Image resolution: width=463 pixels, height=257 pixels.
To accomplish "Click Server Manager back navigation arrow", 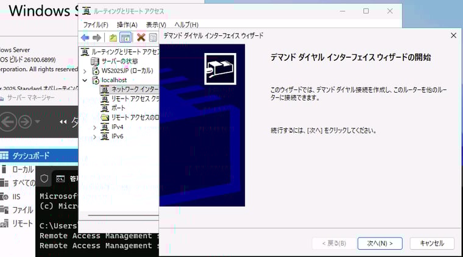I will (9, 122).
